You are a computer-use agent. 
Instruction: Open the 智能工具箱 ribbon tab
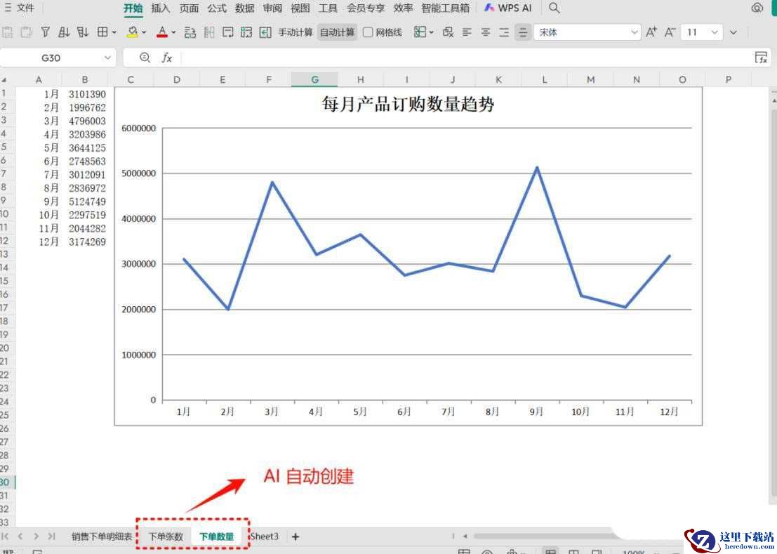[x=446, y=8]
